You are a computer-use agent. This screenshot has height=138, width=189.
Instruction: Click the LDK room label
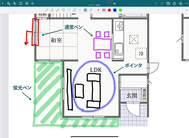click(96, 70)
